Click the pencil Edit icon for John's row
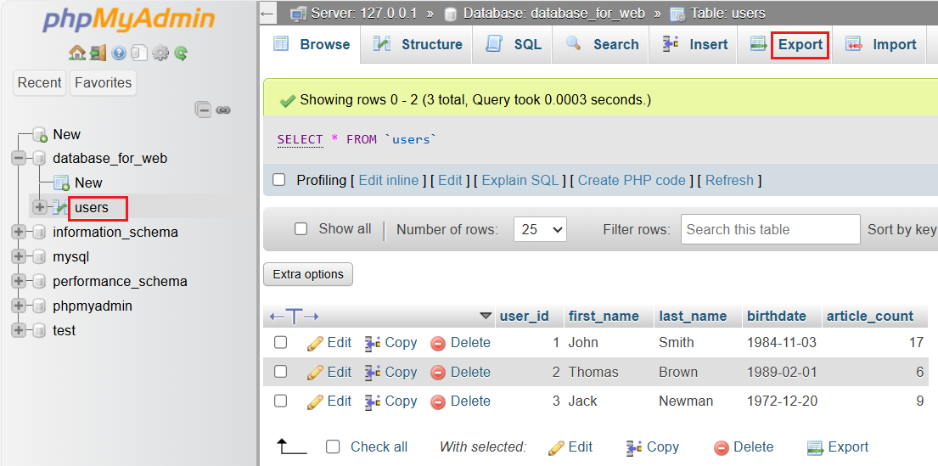Viewport: 938px width, 466px height. [x=315, y=343]
